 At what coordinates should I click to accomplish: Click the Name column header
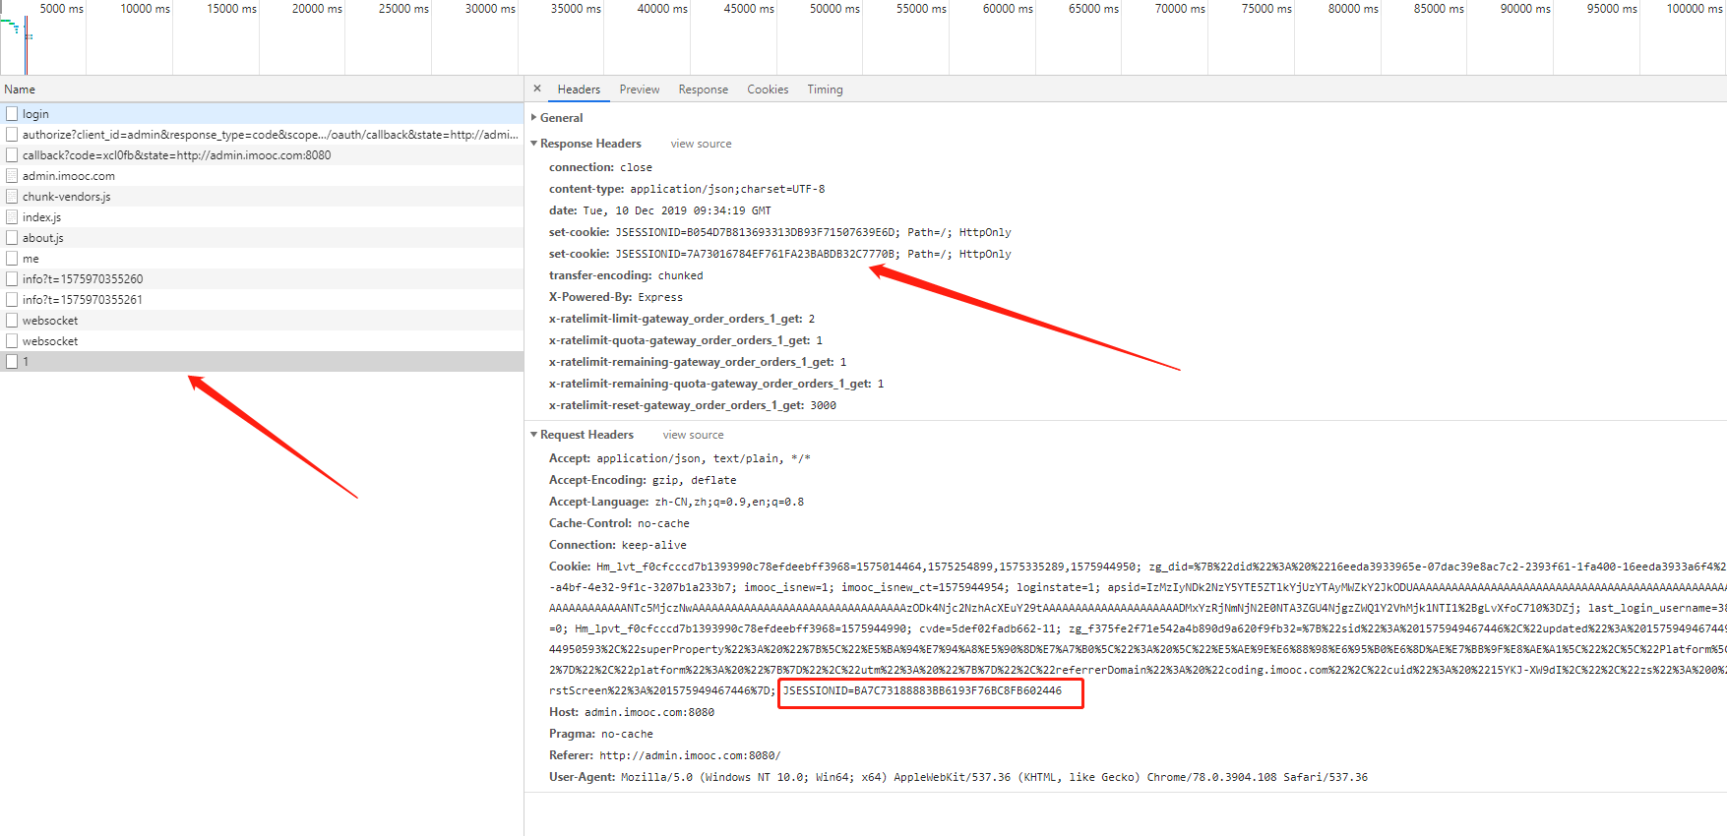click(x=262, y=90)
